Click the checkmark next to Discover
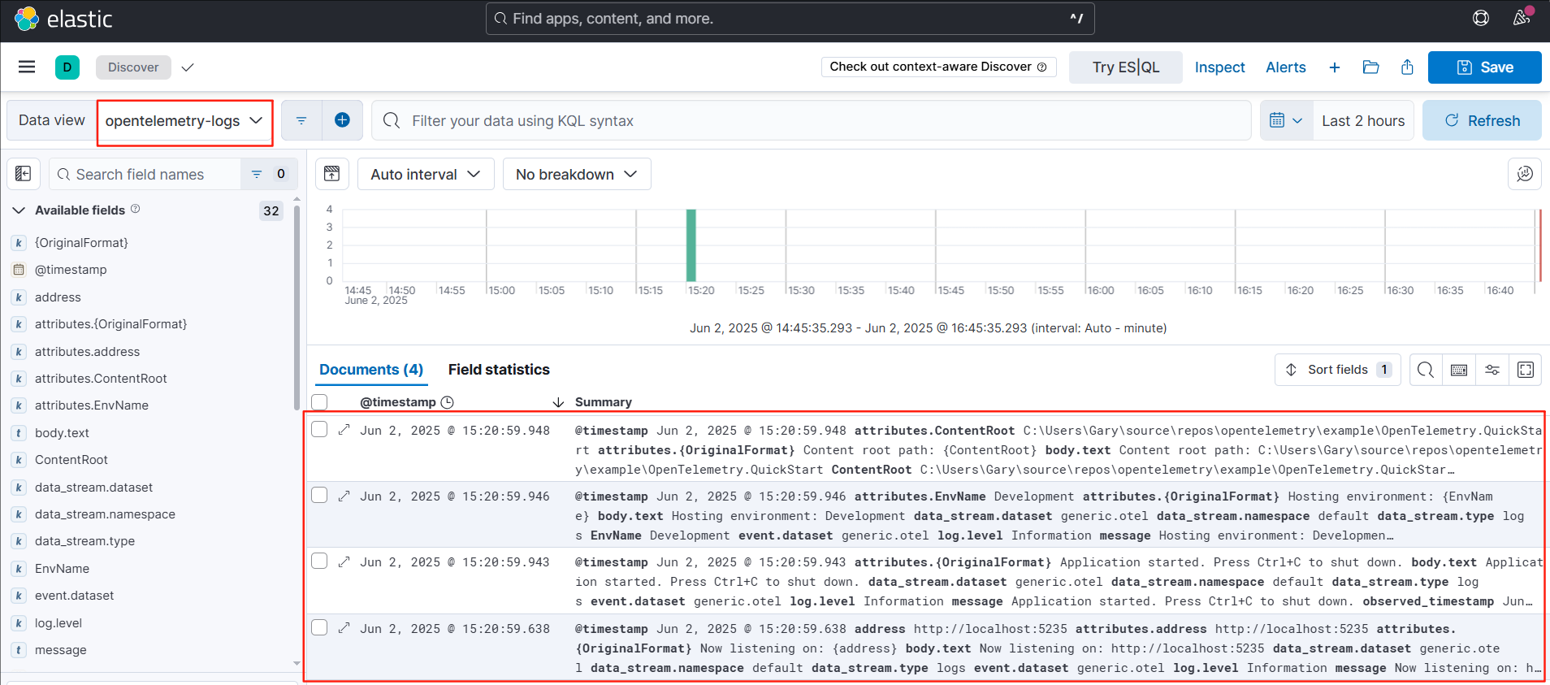Image resolution: width=1550 pixels, height=685 pixels. [x=188, y=67]
